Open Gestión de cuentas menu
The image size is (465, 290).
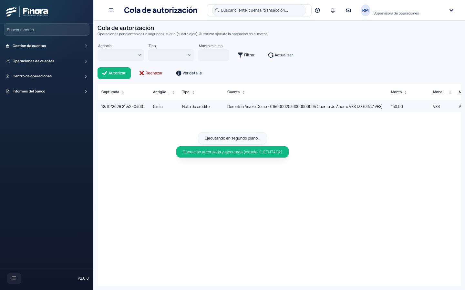pos(46,46)
